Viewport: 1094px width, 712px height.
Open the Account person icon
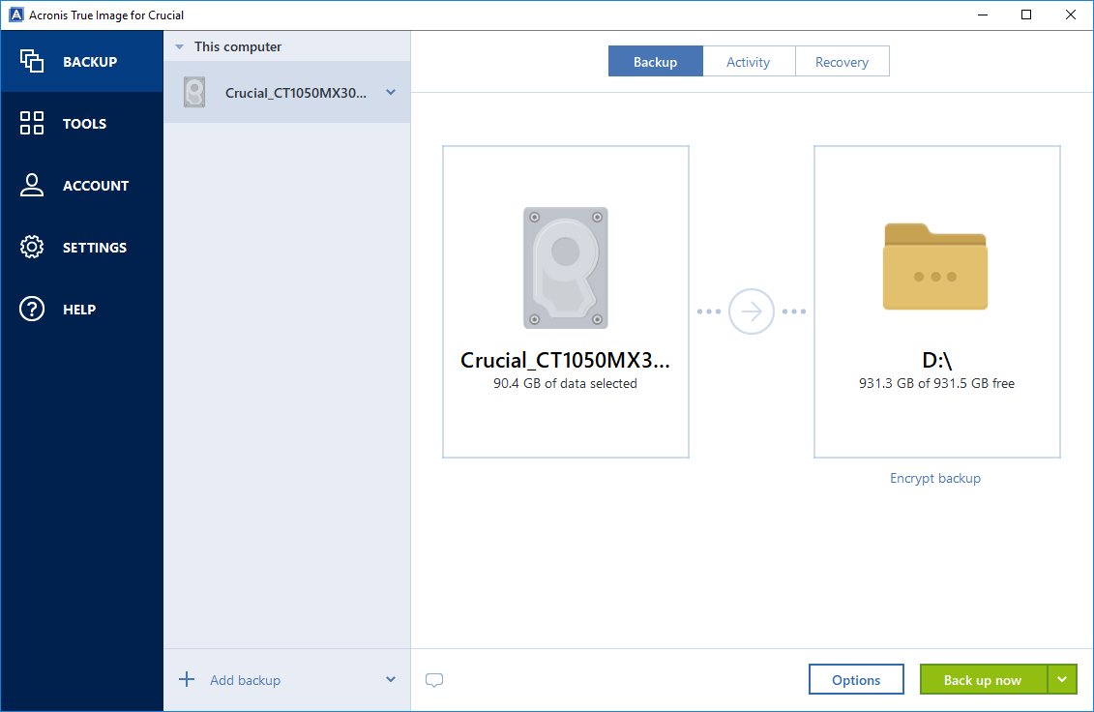click(31, 185)
